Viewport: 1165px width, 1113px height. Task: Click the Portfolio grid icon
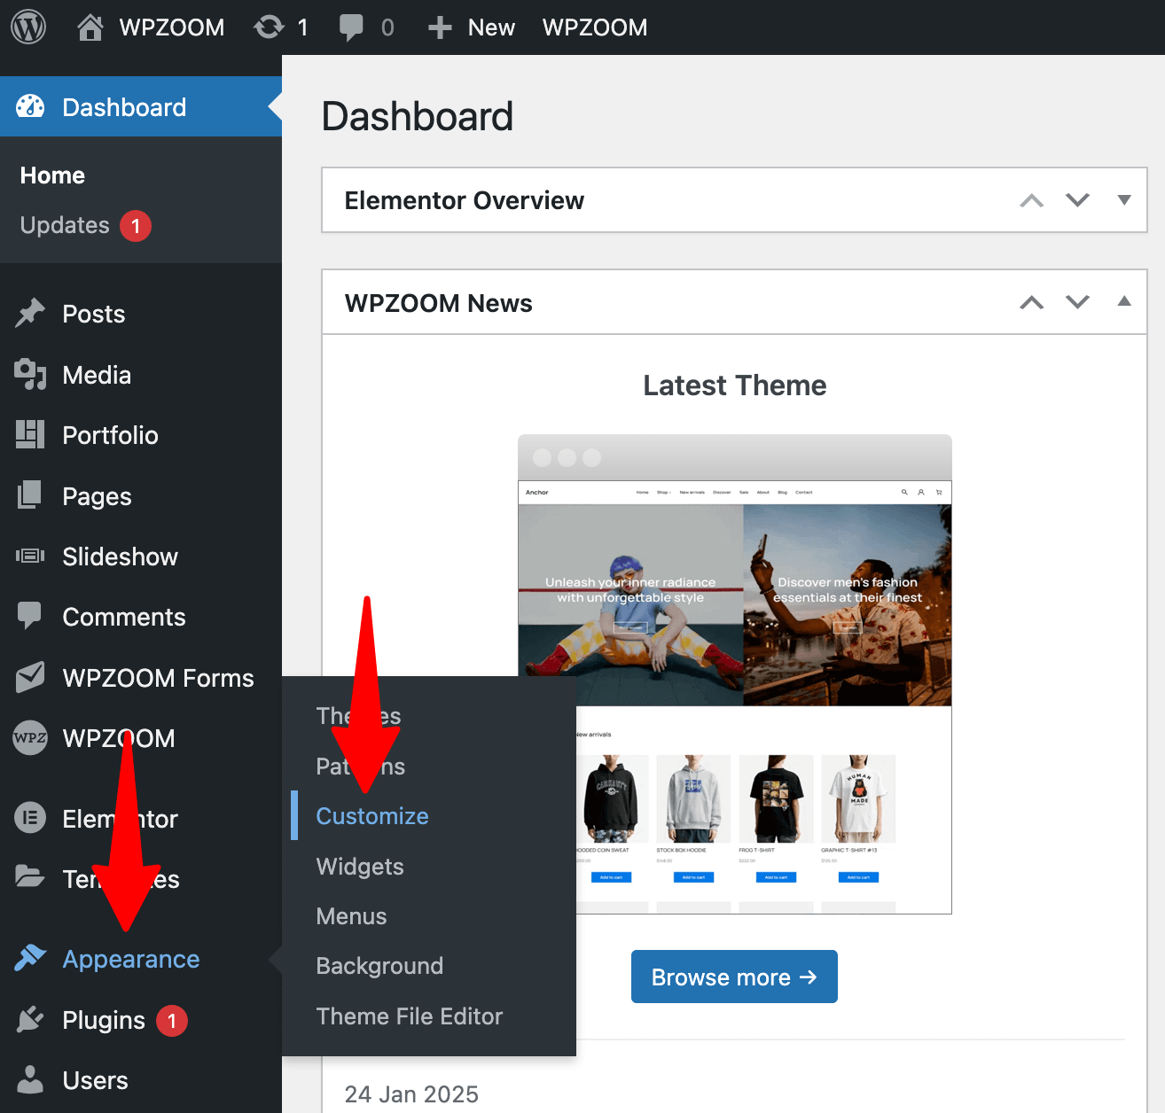click(30, 435)
